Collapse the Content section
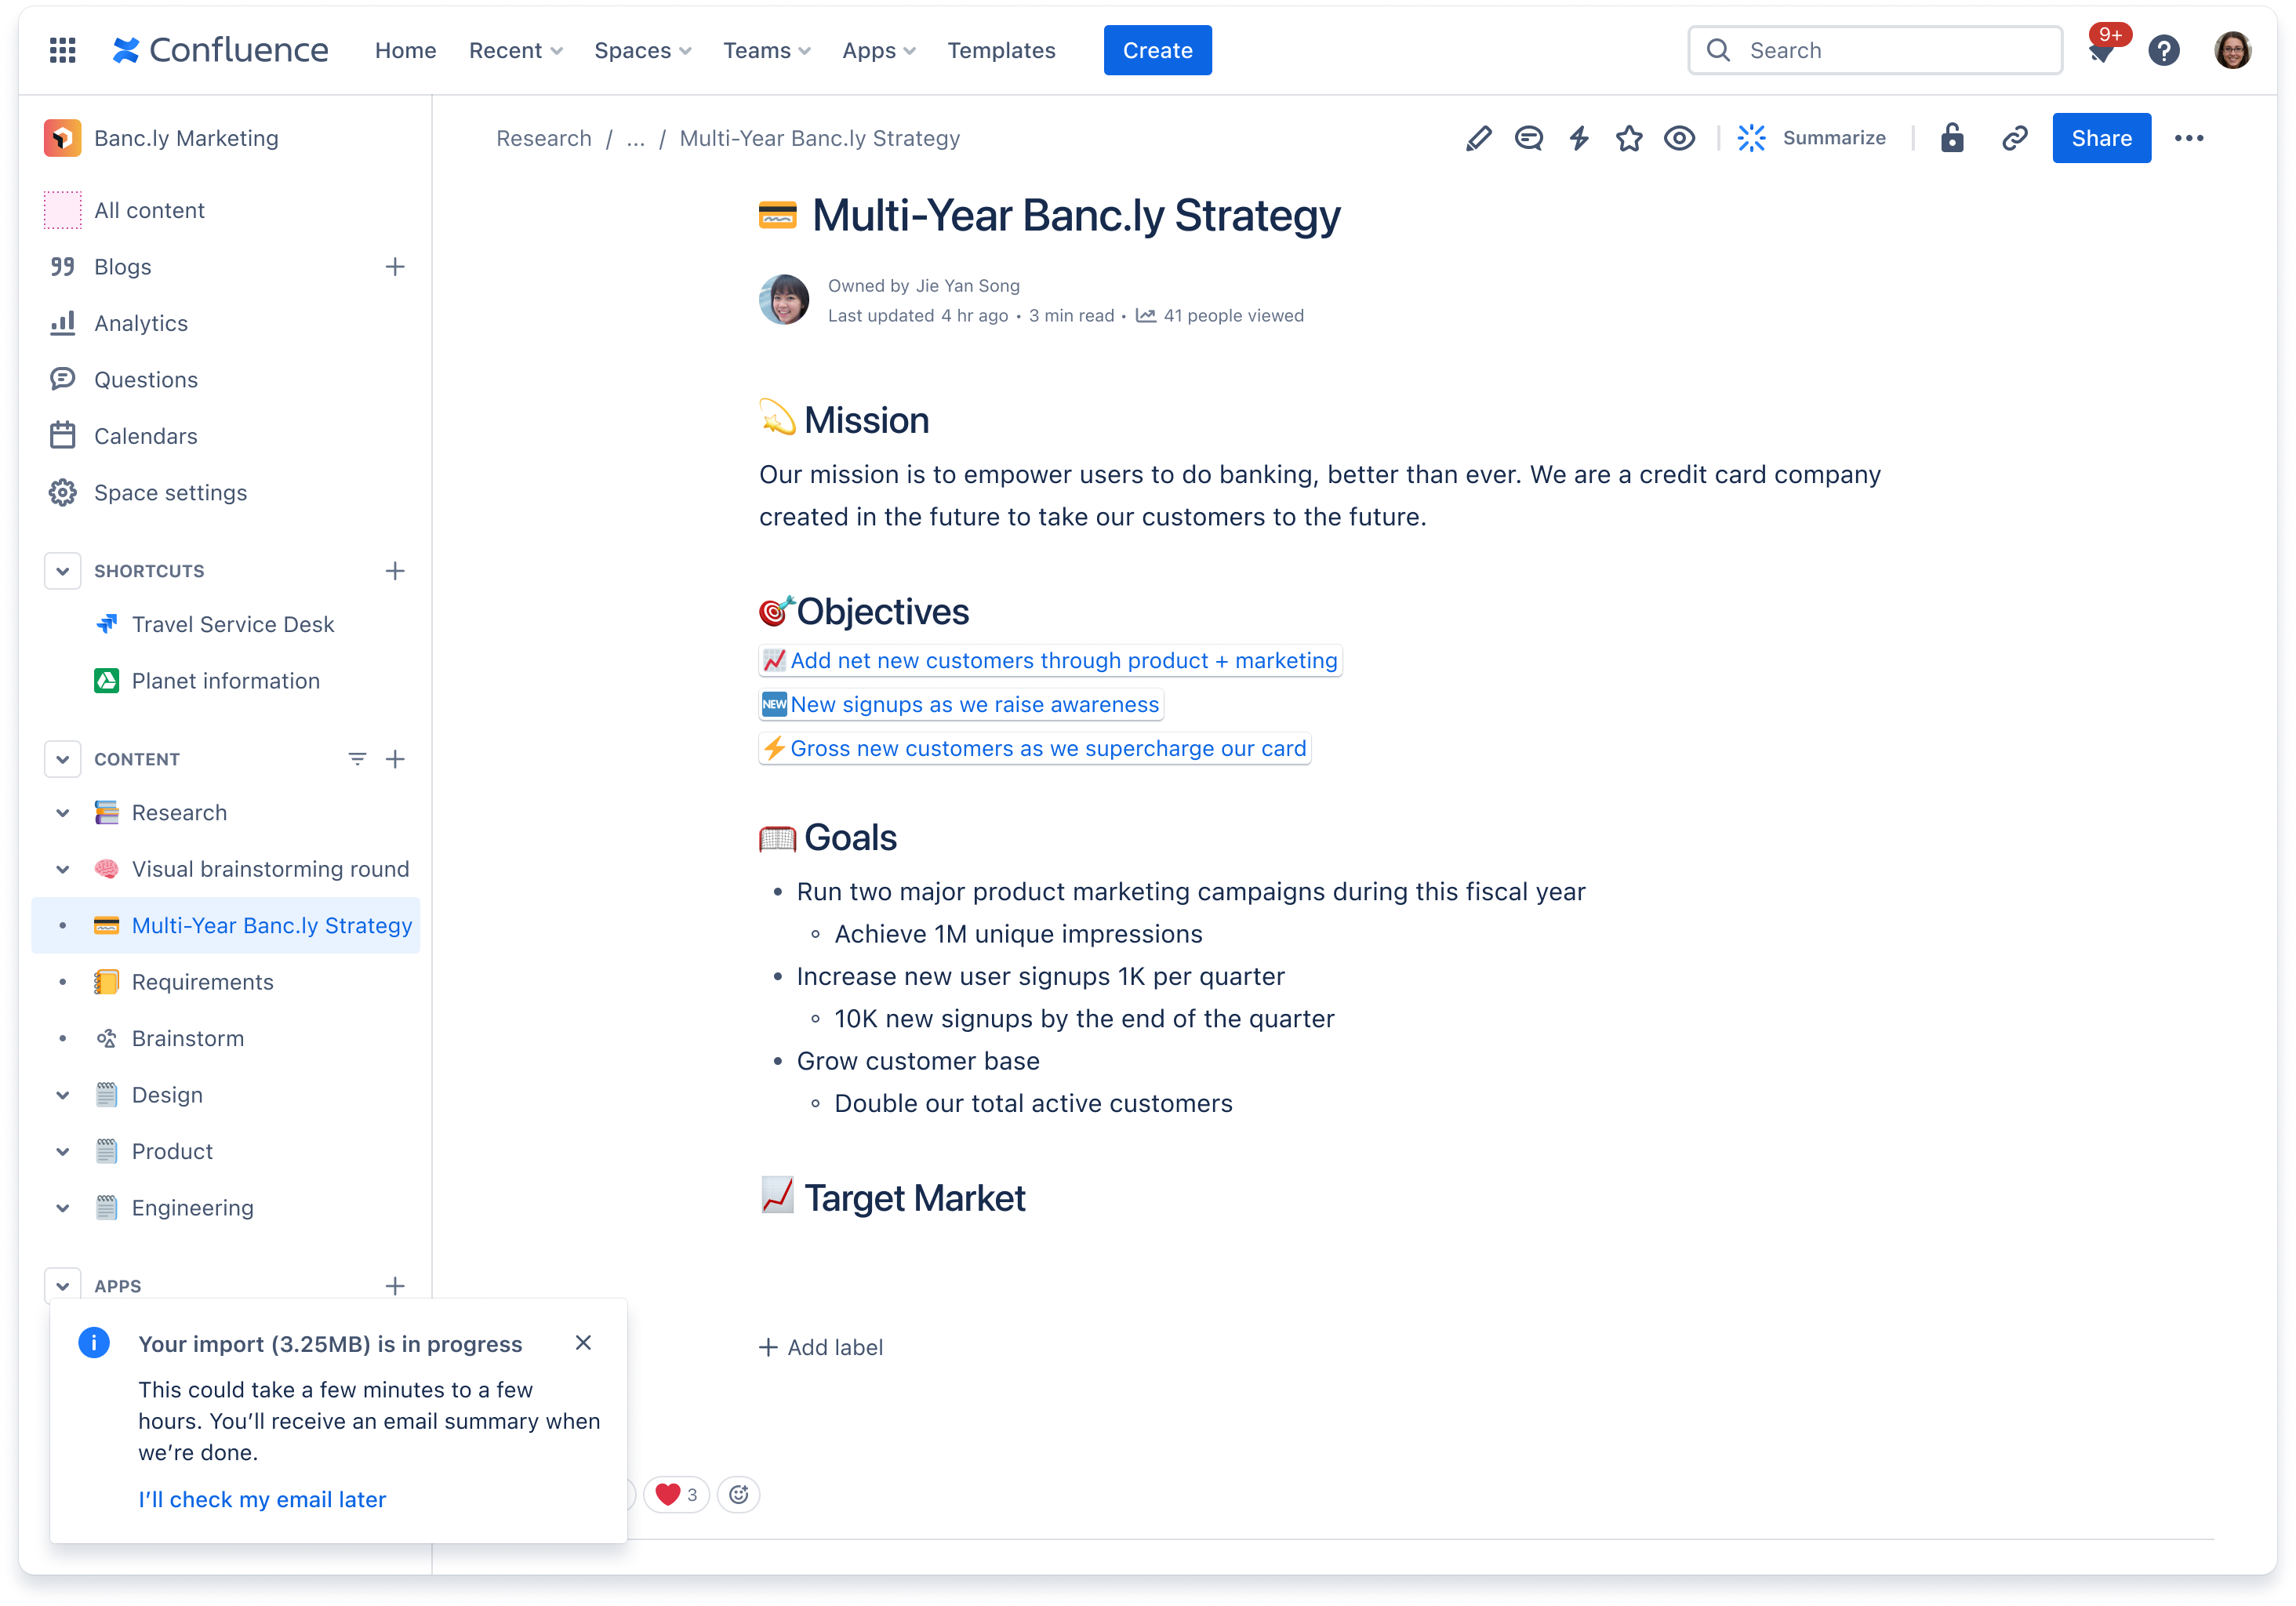 pos(63,759)
